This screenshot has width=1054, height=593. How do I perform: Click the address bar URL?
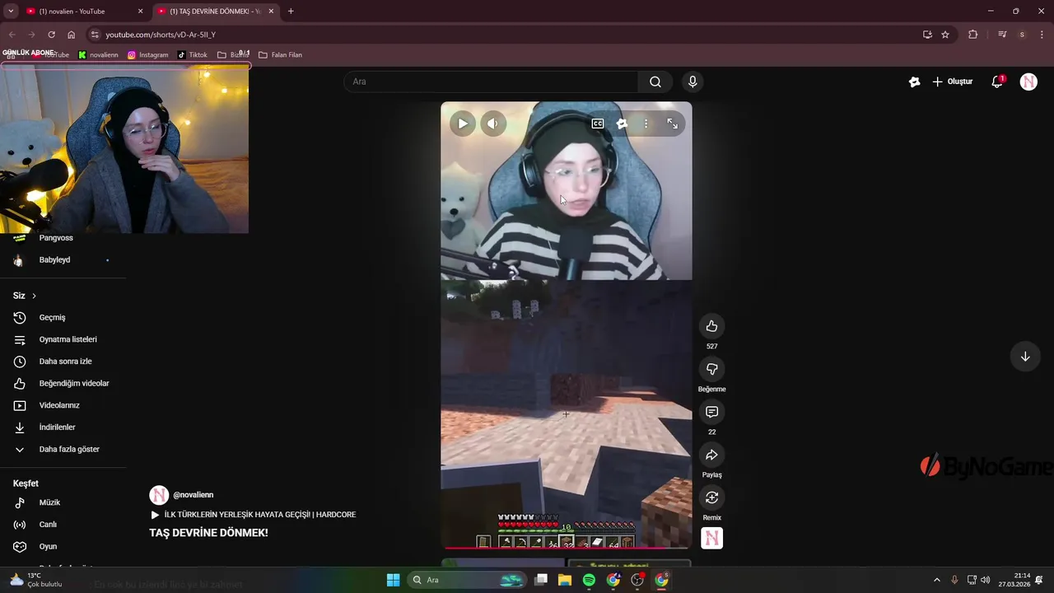161,35
